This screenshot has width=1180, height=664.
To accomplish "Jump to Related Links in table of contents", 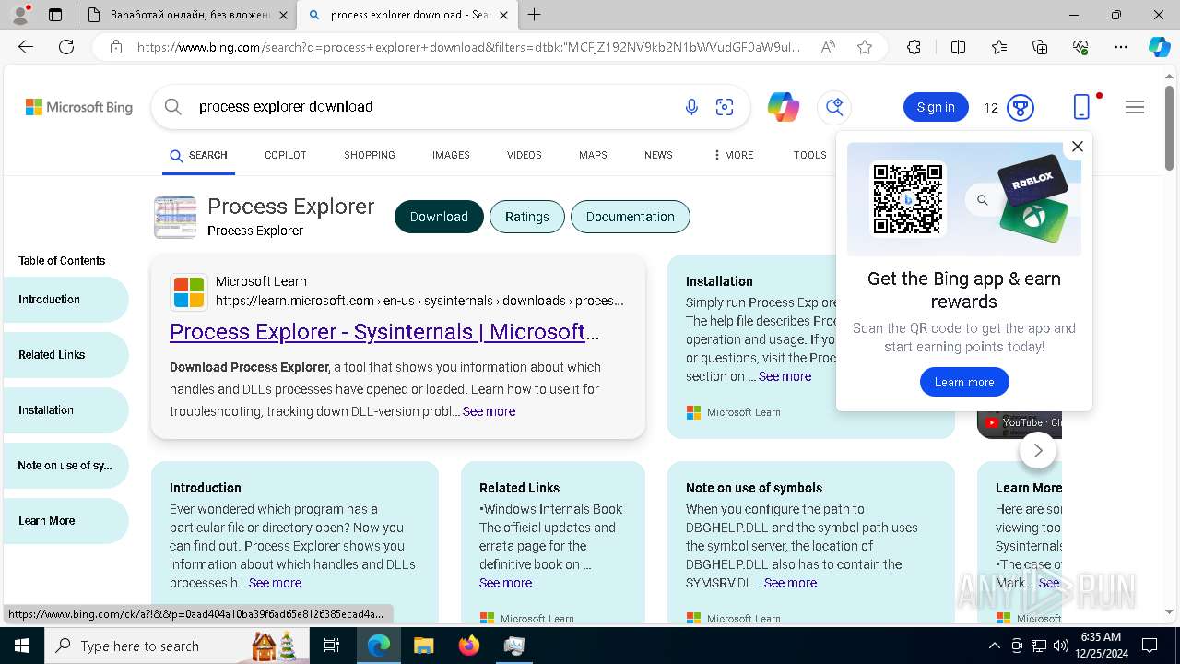I will click(65, 355).
